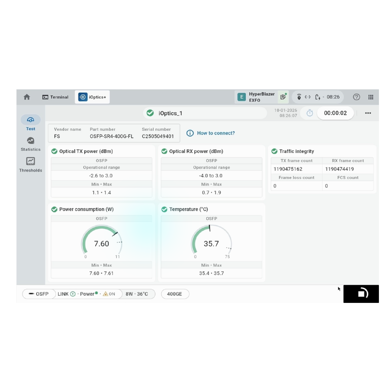Click the laser ON warning indicator
This screenshot has height=392, width=392.
tap(109, 294)
